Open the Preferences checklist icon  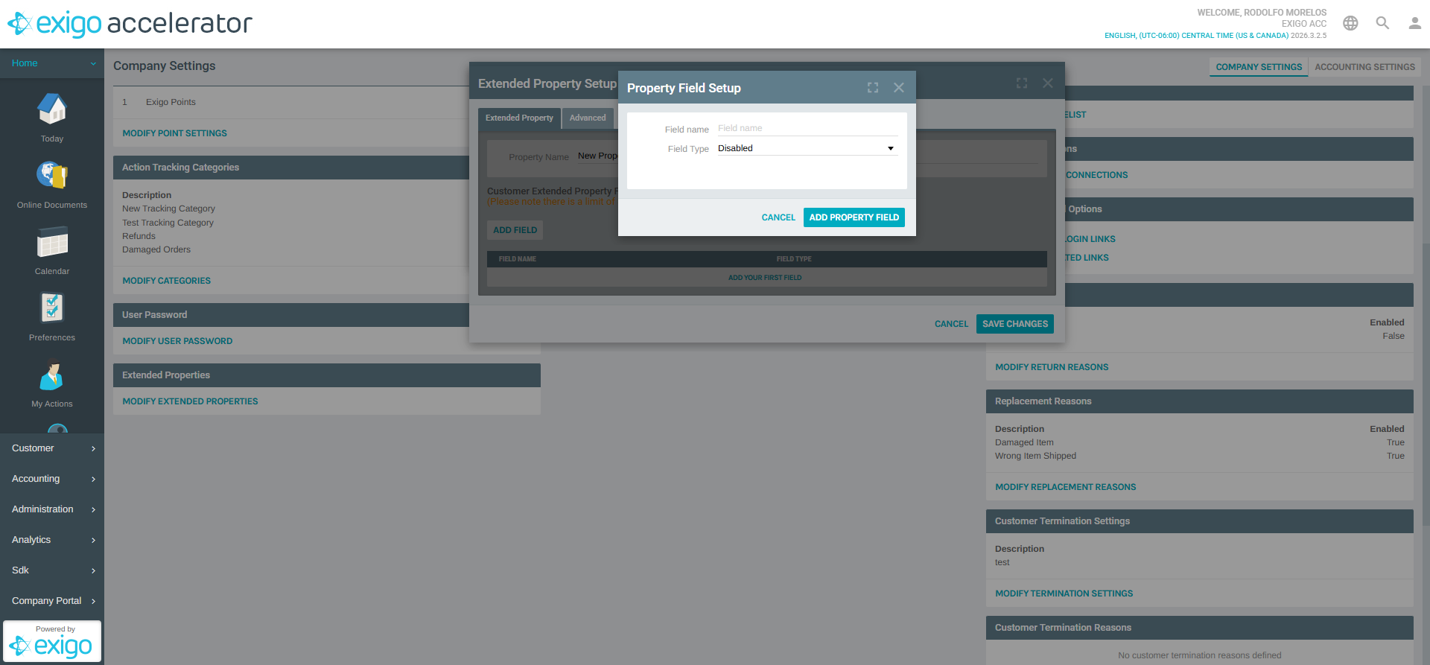click(x=52, y=308)
